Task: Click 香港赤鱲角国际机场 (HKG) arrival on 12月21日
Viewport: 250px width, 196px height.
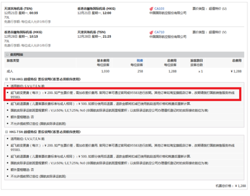Action: click(96, 9)
